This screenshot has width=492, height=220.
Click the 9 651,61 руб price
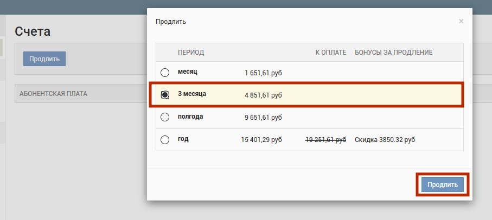263,117
